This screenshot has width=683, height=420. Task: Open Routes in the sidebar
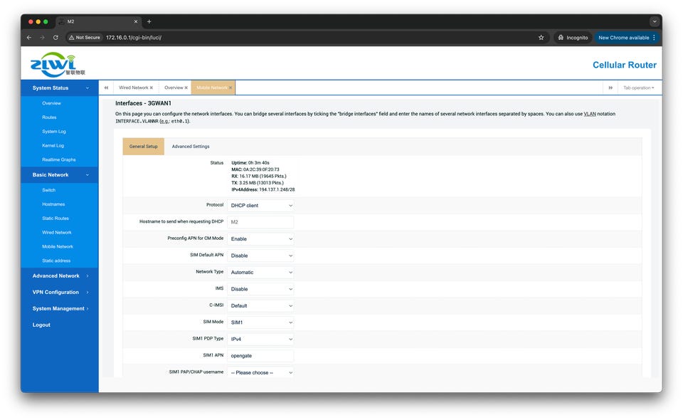click(x=49, y=117)
